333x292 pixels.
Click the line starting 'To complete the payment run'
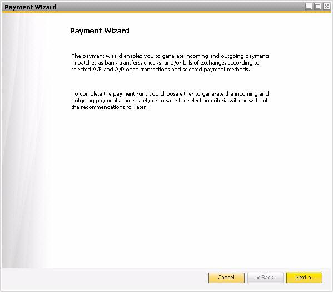[170, 94]
